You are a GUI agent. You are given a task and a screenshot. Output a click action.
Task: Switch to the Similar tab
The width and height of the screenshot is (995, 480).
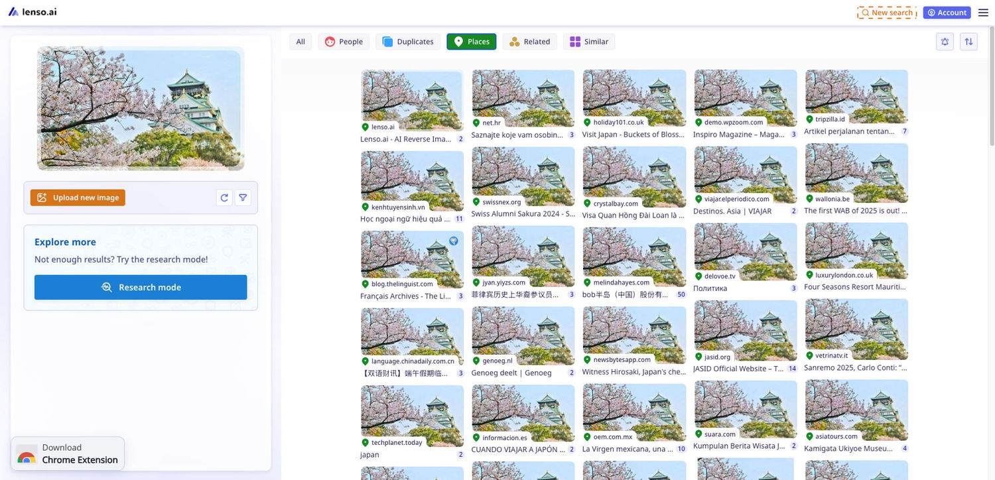588,42
